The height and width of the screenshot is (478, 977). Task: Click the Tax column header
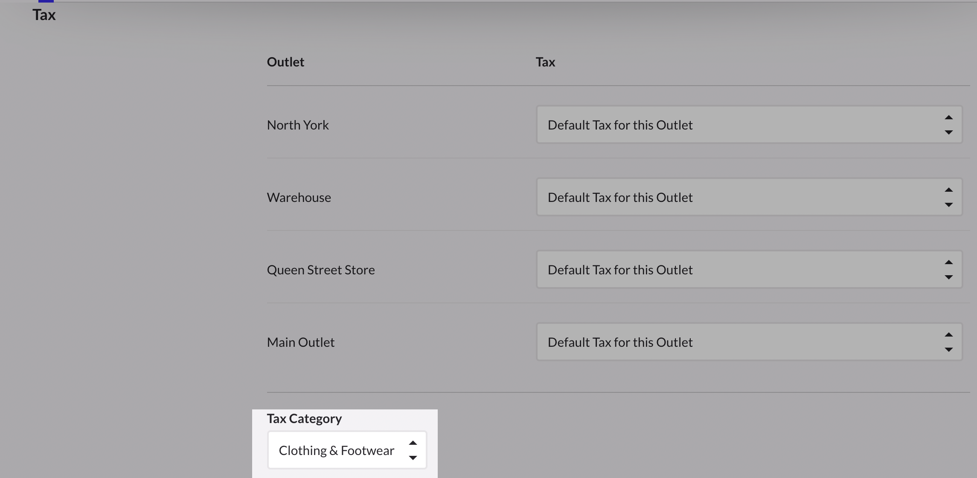pos(545,62)
